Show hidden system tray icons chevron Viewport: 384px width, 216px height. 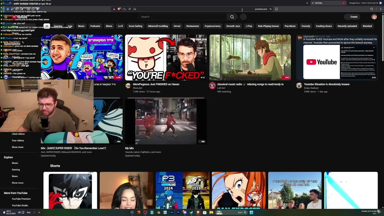[x=39, y=212]
